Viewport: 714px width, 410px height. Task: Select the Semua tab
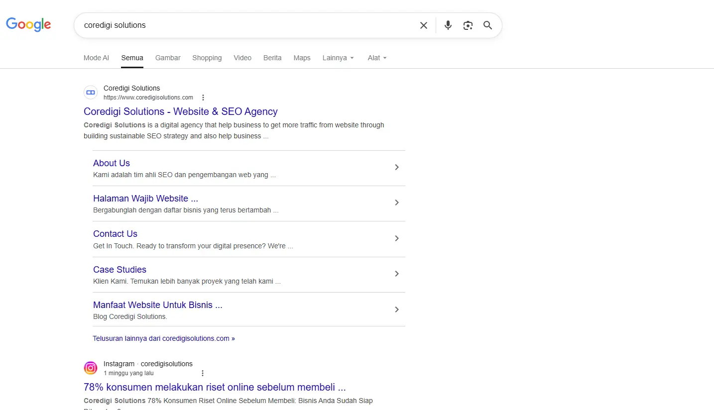point(132,58)
